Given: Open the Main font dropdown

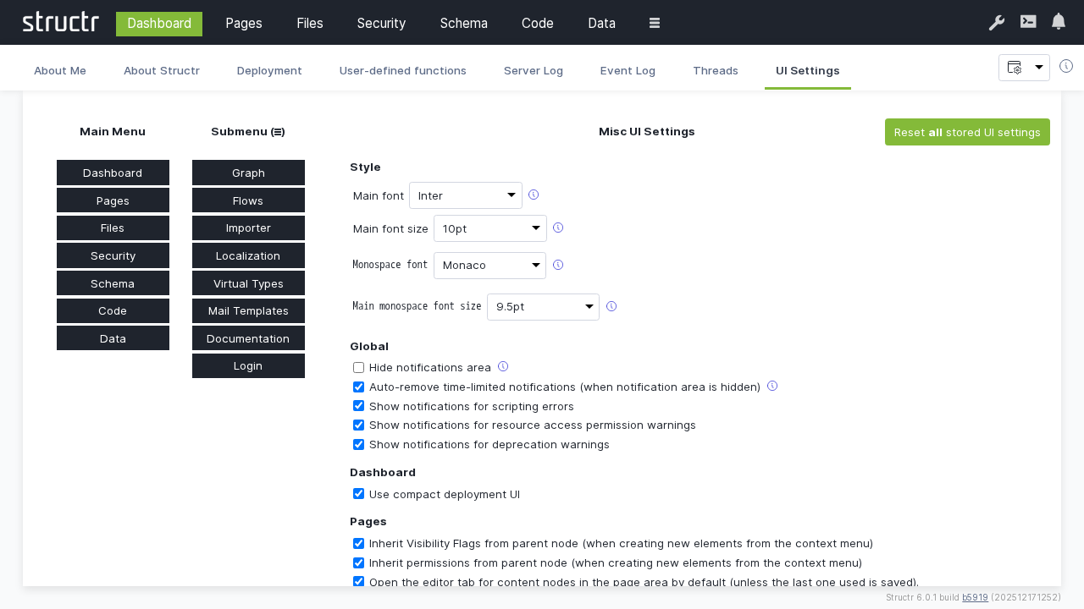Looking at the screenshot, I should [x=466, y=195].
